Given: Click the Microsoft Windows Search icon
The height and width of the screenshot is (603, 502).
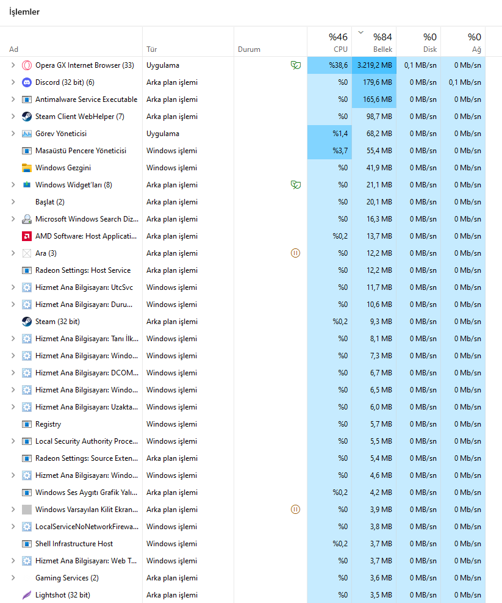Looking at the screenshot, I should pos(26,219).
